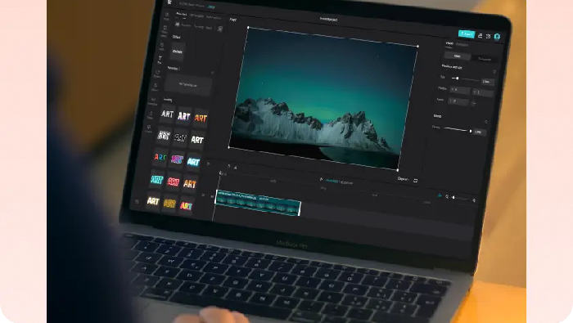Play the video preview

click(321, 179)
